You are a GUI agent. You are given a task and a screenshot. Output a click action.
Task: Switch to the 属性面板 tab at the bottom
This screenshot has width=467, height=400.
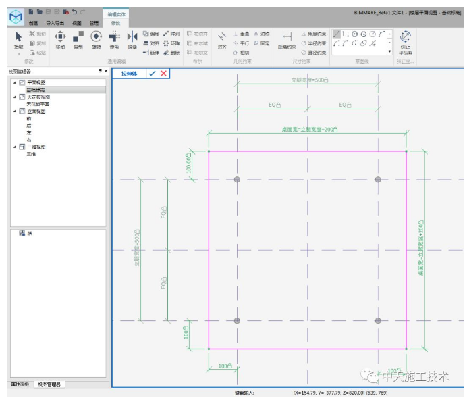coord(20,384)
